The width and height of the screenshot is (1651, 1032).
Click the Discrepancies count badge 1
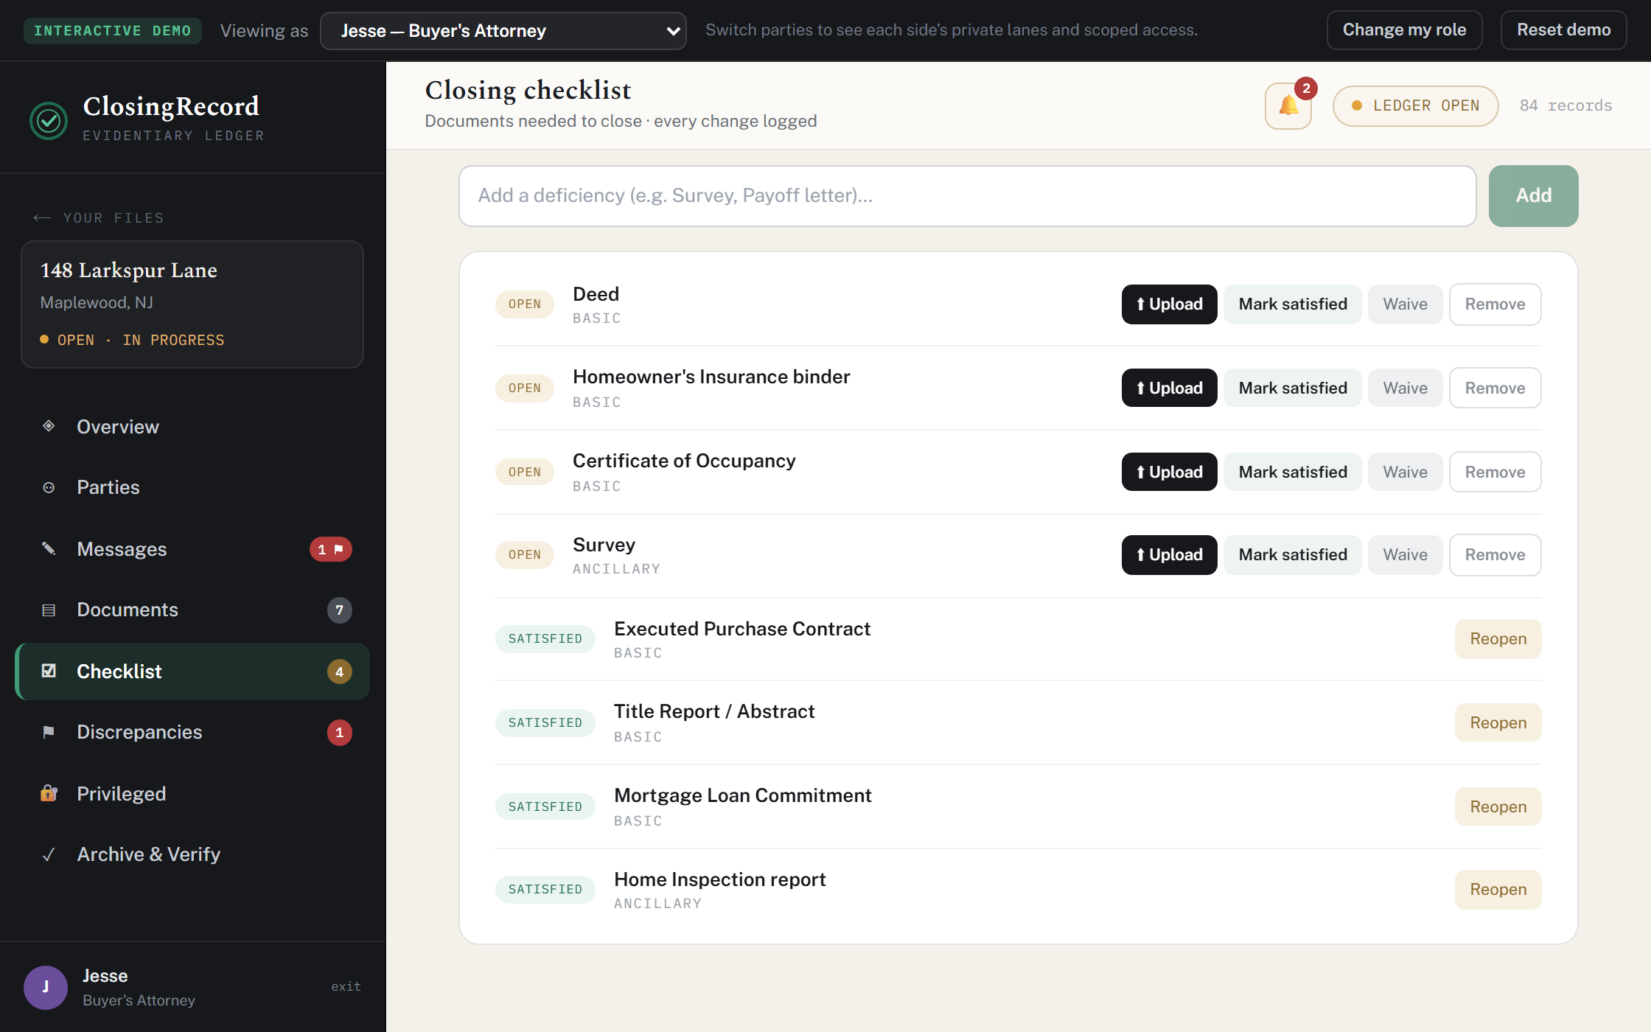tap(340, 733)
